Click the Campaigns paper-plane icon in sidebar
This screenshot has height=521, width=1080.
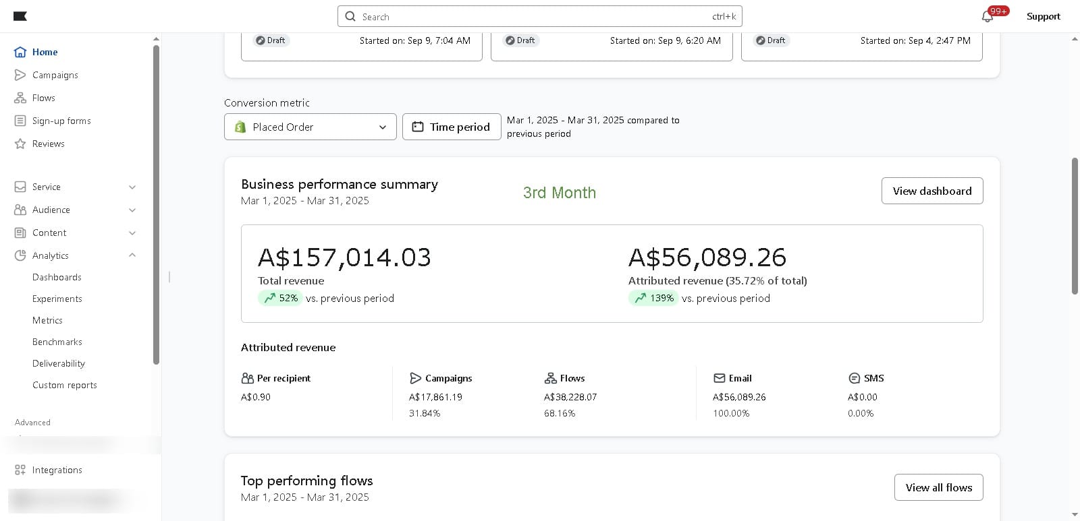20,75
